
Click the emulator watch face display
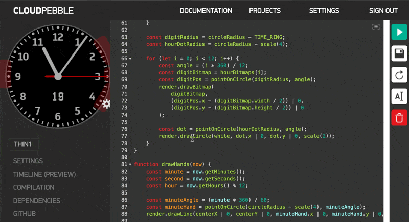click(57, 76)
